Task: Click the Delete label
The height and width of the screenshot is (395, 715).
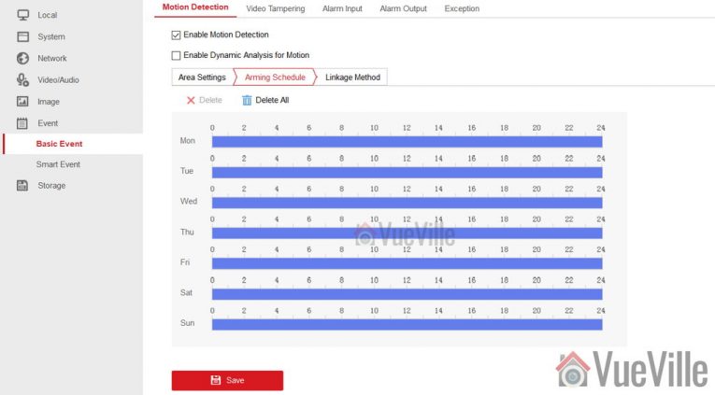Action: 210,100
